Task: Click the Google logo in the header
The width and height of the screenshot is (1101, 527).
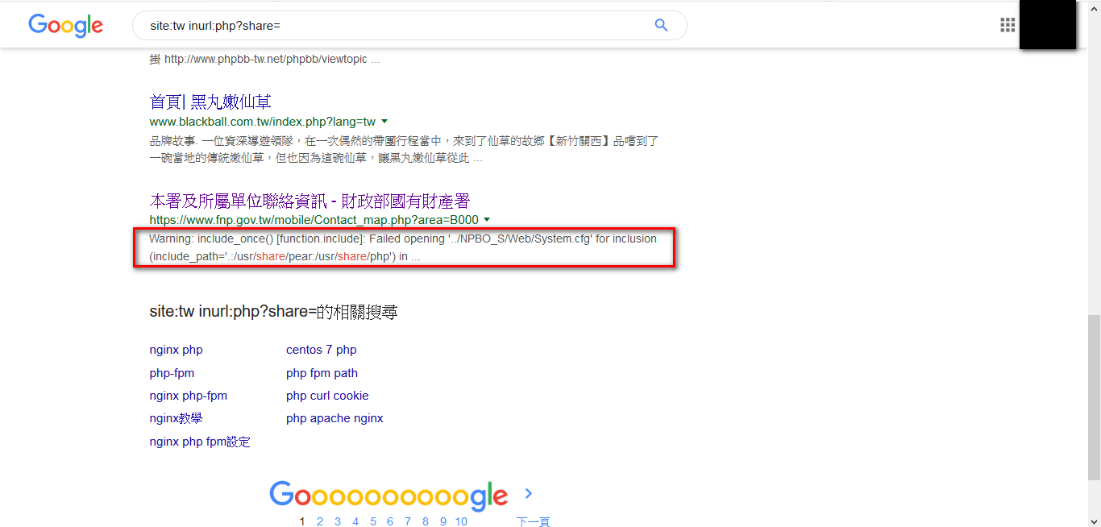Action: 66,25
